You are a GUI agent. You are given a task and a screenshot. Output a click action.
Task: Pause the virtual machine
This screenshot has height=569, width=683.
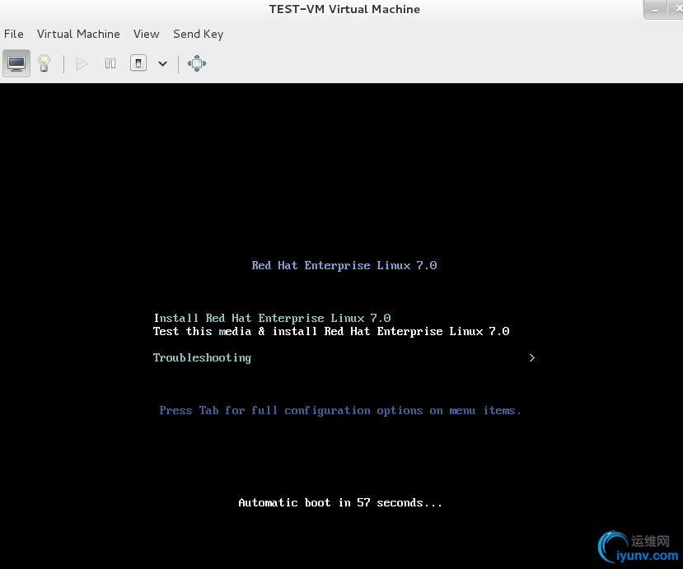pos(110,63)
